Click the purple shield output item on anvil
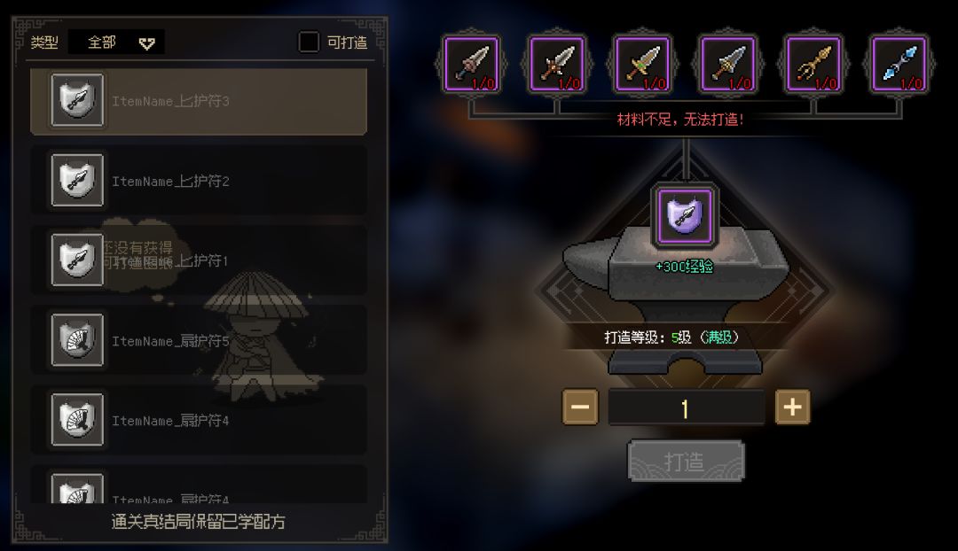This screenshot has width=958, height=551. point(684,216)
